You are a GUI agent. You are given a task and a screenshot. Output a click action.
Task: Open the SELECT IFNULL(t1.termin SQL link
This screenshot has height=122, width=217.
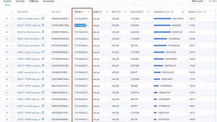point(29,39)
